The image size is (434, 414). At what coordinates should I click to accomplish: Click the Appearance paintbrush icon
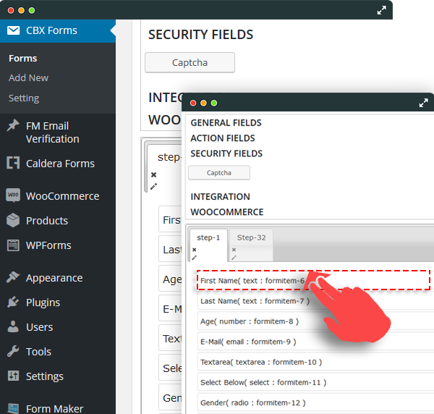tap(13, 277)
